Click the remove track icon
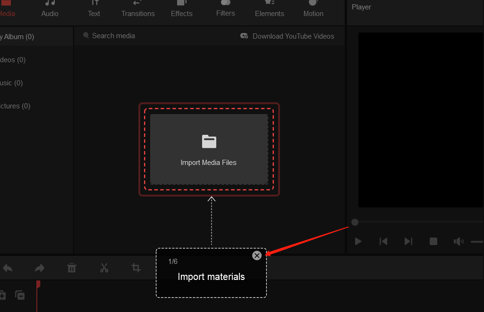This screenshot has width=484, height=312. coord(20,295)
